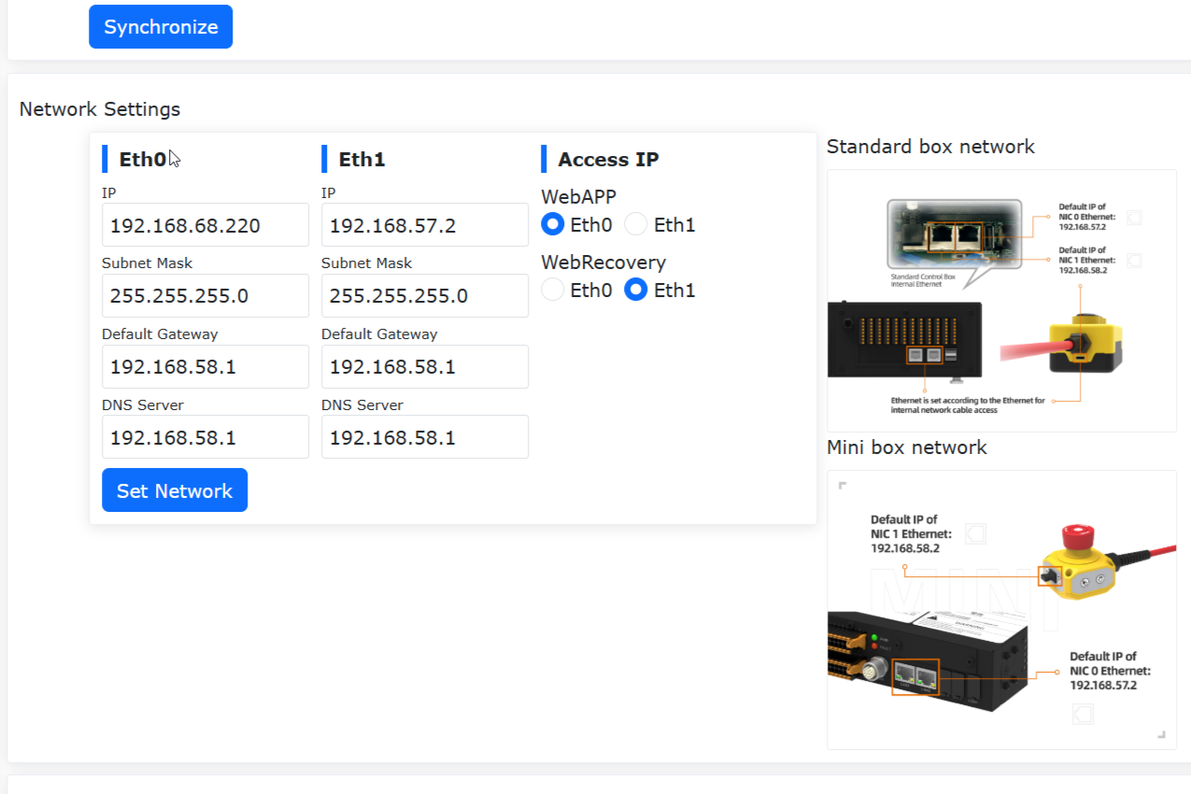Click the Eth1 Subnet Mask field

coord(424,296)
